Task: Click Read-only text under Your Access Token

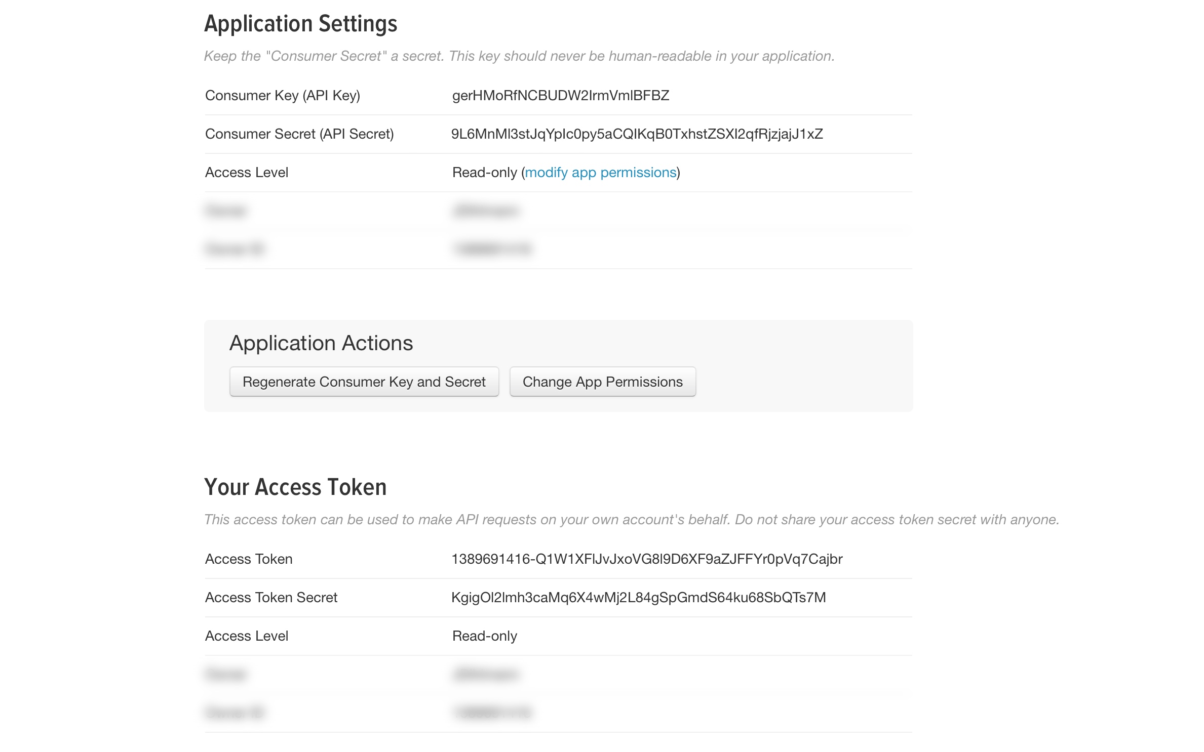Action: (484, 636)
